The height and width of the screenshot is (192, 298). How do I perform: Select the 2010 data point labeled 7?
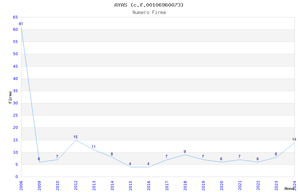(x=57, y=156)
